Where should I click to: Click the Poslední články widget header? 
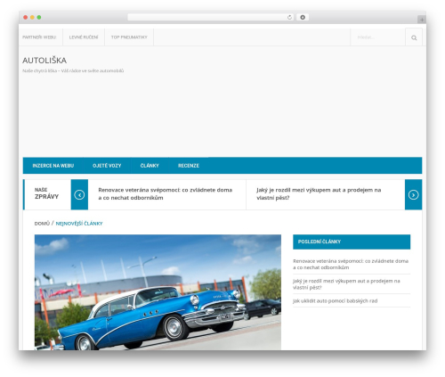click(x=352, y=242)
